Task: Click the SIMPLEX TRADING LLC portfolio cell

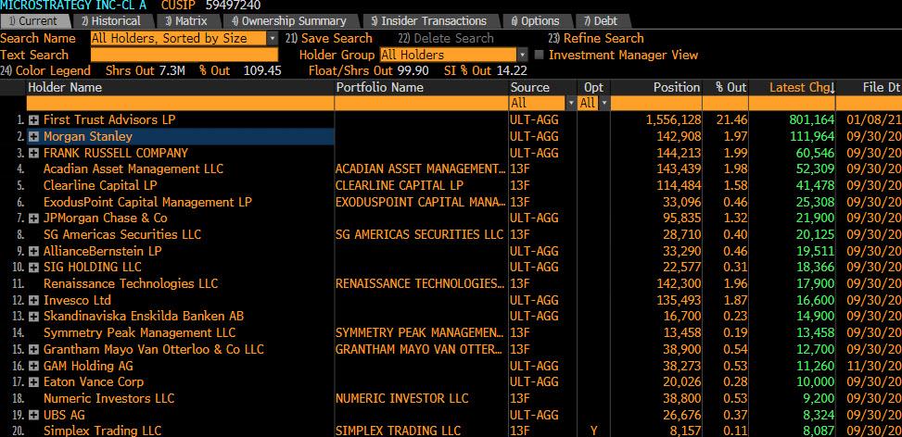Action: (x=398, y=431)
